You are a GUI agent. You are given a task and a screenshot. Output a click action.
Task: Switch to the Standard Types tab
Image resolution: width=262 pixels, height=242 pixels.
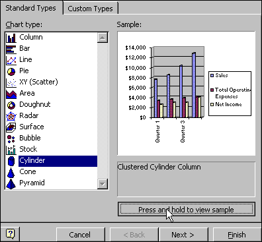pos(31,8)
